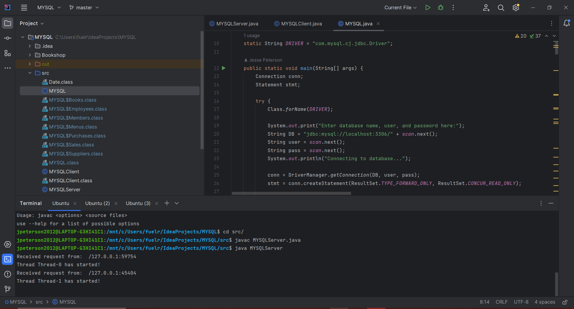Select MYSQLServer class in tree
This screenshot has width=574, height=309.
[x=65, y=189]
